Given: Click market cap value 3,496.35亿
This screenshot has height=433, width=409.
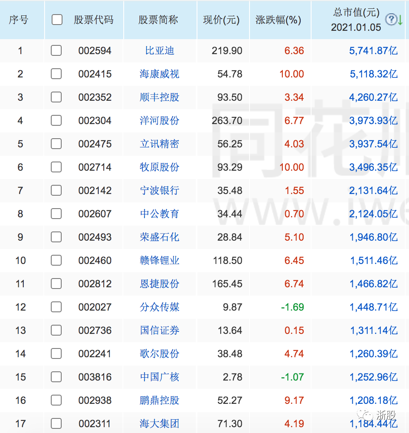Looking at the screenshot, I should tap(373, 167).
